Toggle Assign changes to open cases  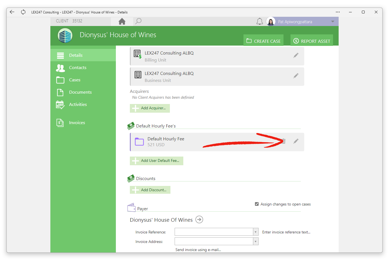[x=257, y=204]
